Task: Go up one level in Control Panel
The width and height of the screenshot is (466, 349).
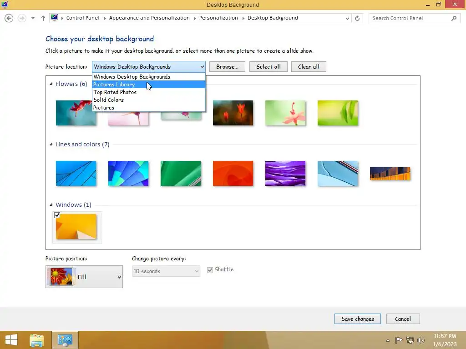Action: click(x=43, y=18)
